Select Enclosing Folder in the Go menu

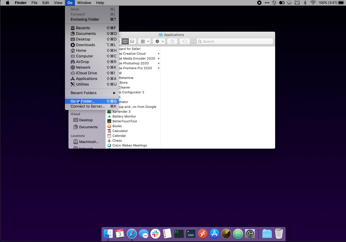(92, 19)
